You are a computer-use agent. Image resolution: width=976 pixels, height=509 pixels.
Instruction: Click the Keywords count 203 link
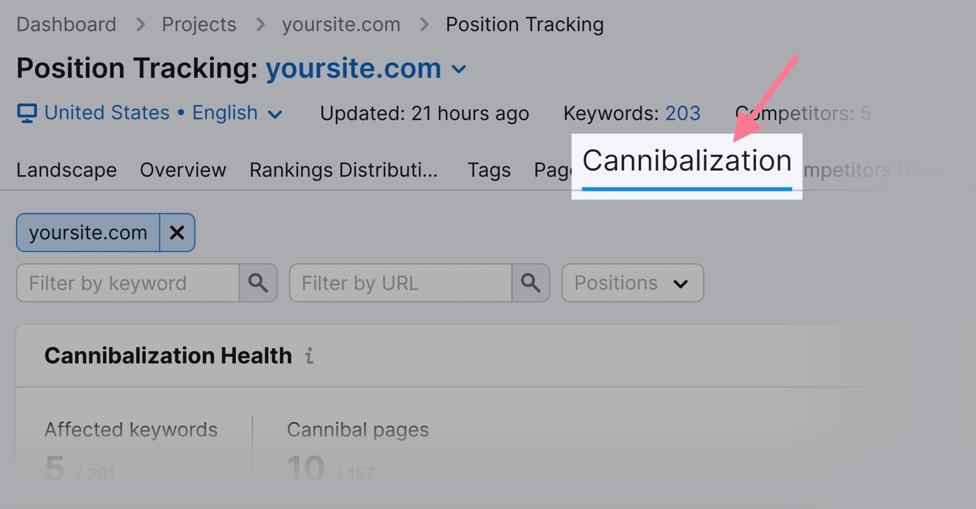tap(683, 113)
